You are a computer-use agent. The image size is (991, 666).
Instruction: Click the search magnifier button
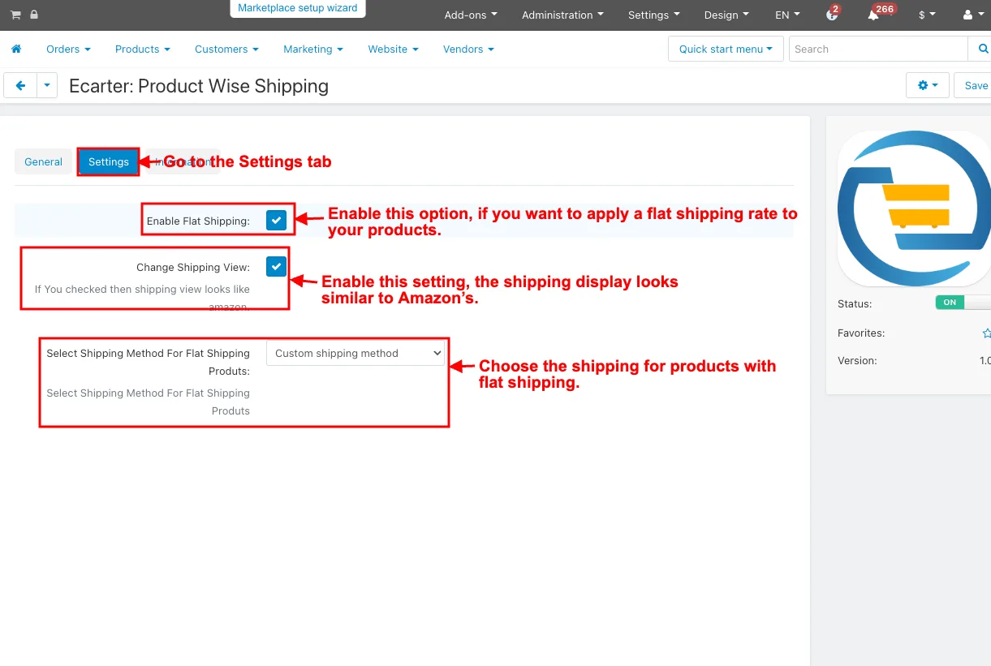tap(981, 49)
